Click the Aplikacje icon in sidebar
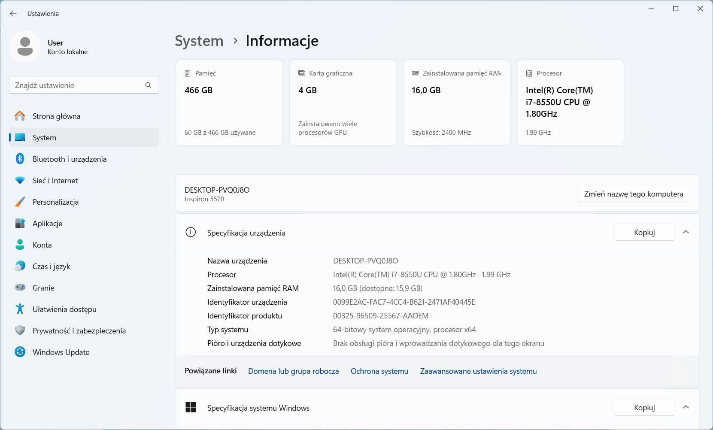This screenshot has height=430, width=713. click(20, 223)
